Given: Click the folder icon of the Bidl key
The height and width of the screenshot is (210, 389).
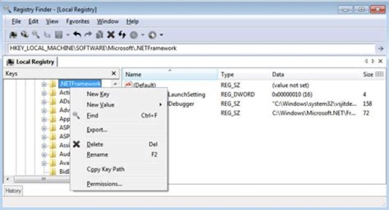Looking at the screenshot, I should (x=52, y=172).
